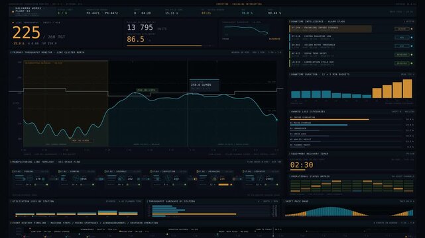This screenshot has width=425, height=238.
Task: Click the ST-01 Feeding machine glyph
Action: click(30, 178)
